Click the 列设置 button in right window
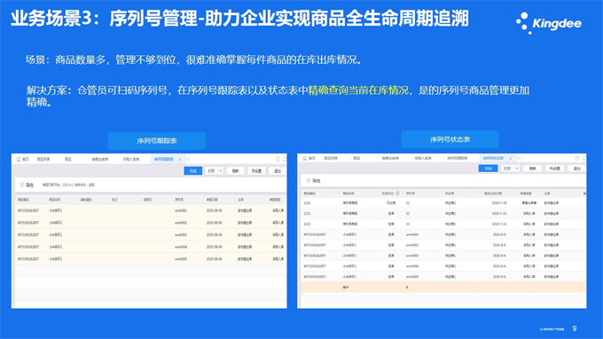 pyautogui.click(x=554, y=169)
